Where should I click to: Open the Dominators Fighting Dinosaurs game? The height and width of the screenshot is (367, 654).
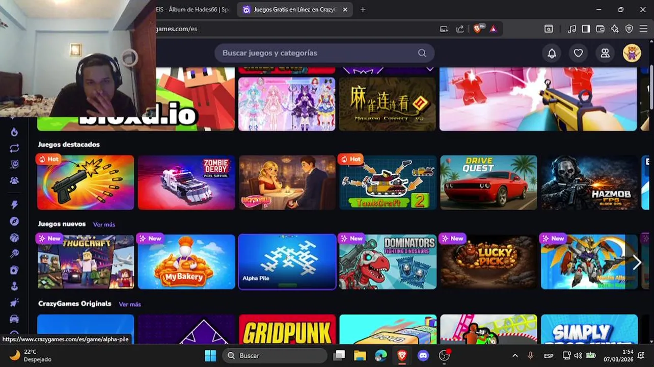coord(388,262)
